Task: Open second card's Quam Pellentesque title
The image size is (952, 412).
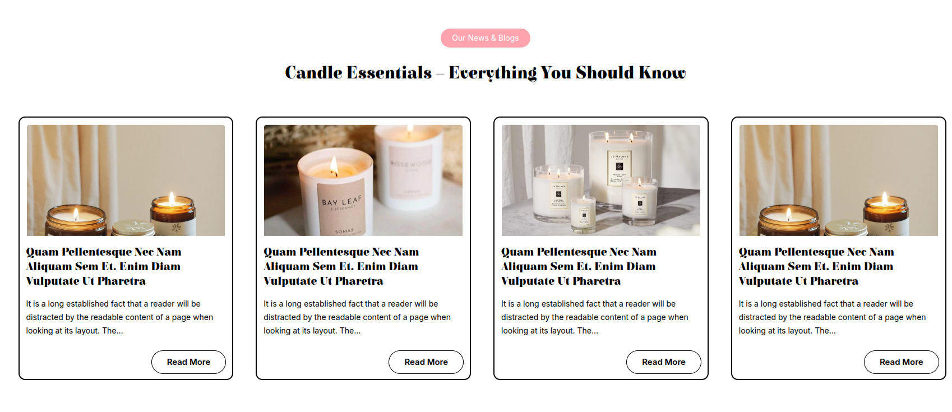Action: tap(341, 266)
